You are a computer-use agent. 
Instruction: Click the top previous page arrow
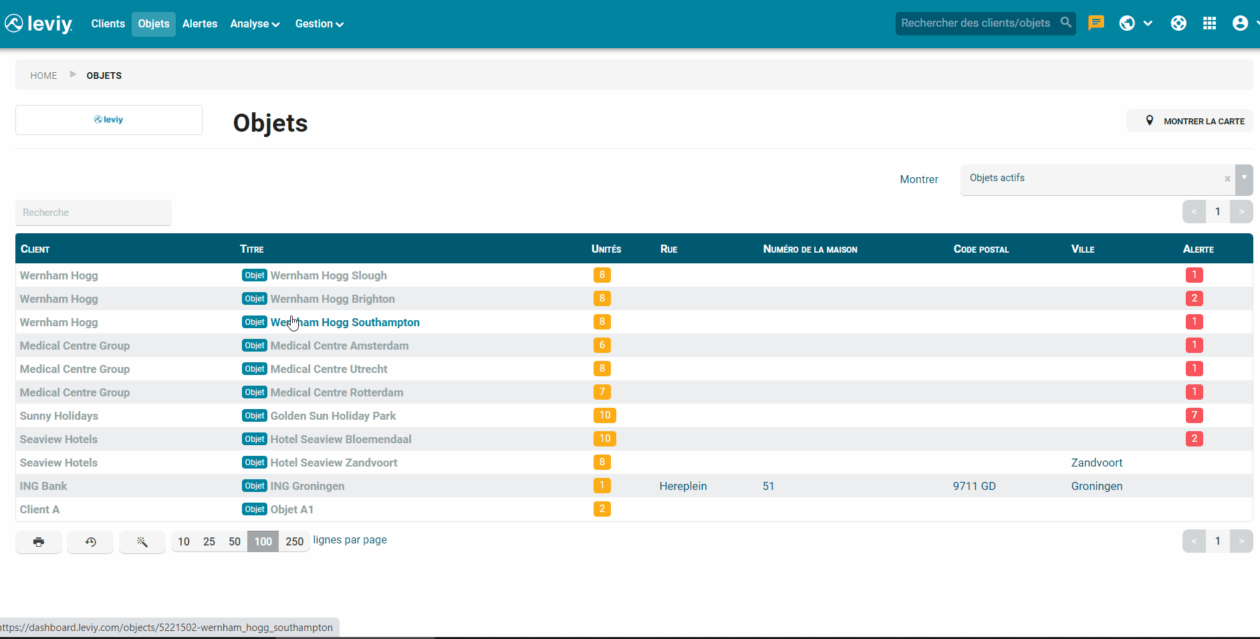1194,212
